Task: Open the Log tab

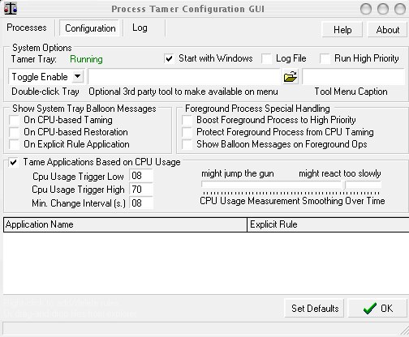Action: pyautogui.click(x=140, y=28)
